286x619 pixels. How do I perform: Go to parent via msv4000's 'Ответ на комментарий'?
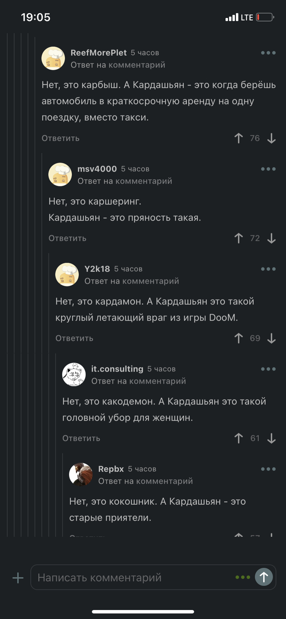pyautogui.click(x=125, y=181)
